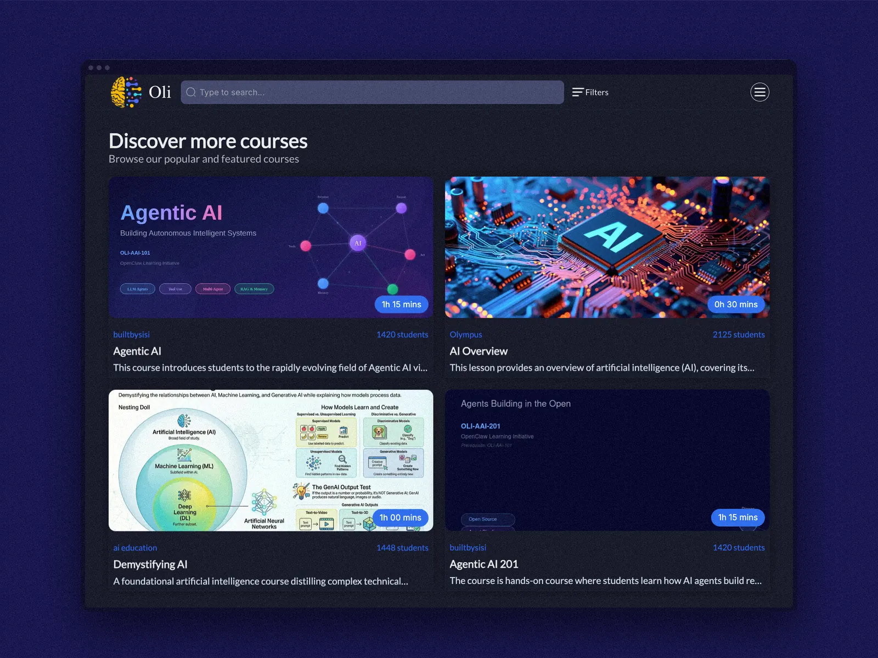Screen dimensions: 878x658
Task: Click 'Browse our popular and featured courses' subtitle
Action: pos(204,159)
